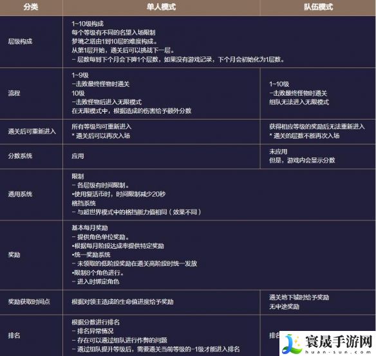Select the 奖励 row label
This screenshot has width=376, height=356.
(14, 254)
